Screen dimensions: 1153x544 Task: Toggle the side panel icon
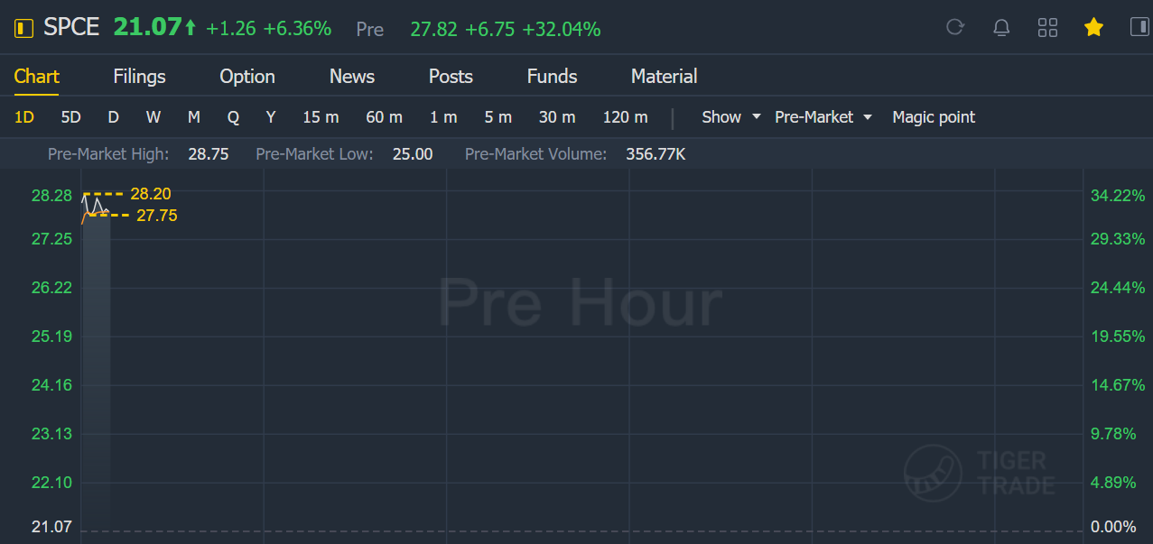click(x=1139, y=27)
